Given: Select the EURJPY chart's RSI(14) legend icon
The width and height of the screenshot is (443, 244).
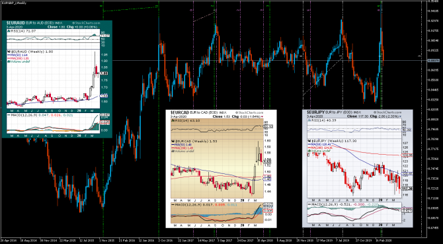Looking at the screenshot, I should coord(309,121).
